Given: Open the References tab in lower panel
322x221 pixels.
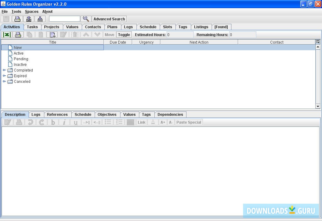Looking at the screenshot, I should [x=57, y=114].
